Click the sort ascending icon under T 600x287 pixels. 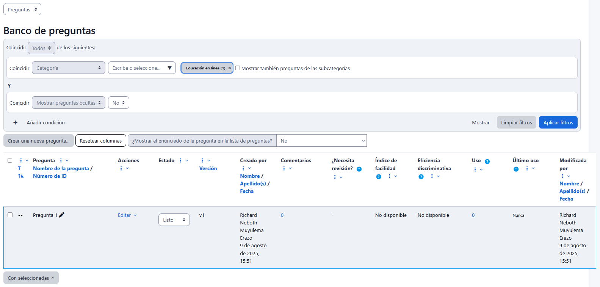20,176
